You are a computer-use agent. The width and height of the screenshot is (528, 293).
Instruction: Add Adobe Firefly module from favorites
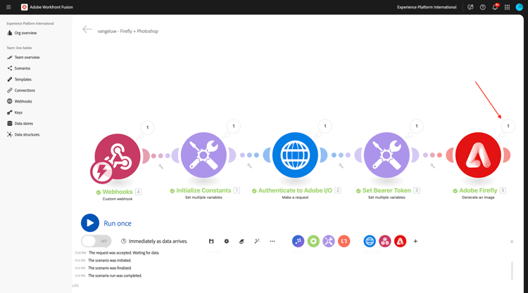(x=400, y=241)
